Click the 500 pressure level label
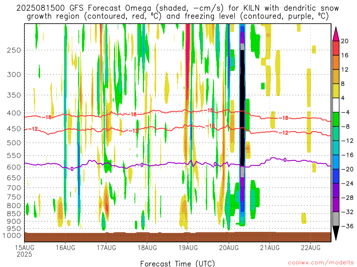The width and height of the screenshot is (357, 267). (14, 143)
